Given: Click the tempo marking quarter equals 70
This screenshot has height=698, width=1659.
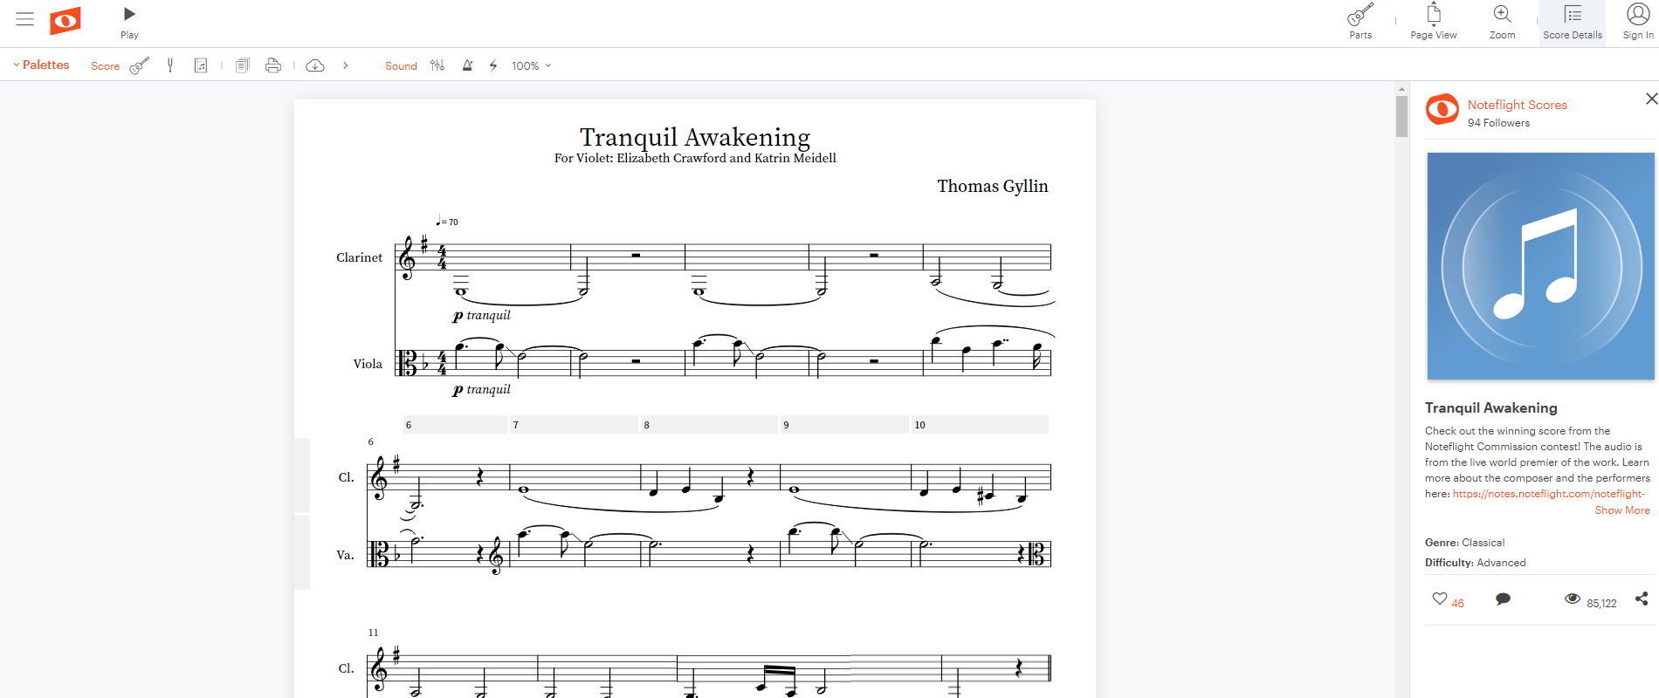Looking at the screenshot, I should click(x=447, y=221).
